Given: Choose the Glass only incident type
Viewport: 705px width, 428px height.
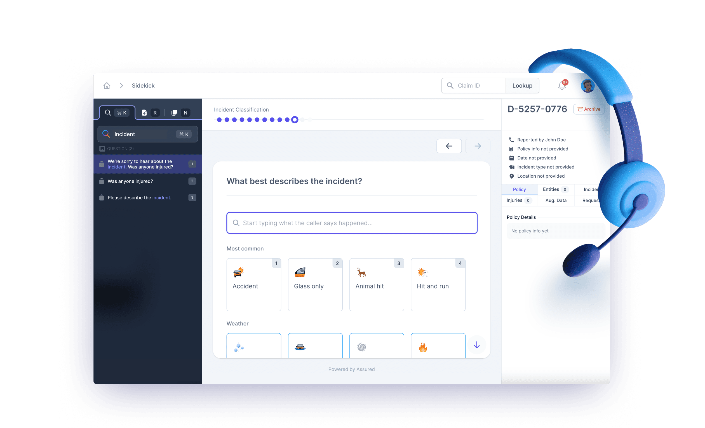Looking at the screenshot, I should click(x=315, y=285).
